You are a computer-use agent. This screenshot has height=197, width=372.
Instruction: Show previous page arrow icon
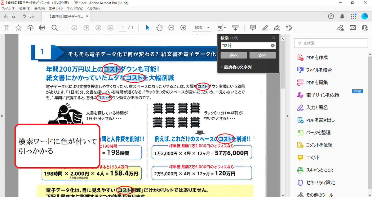point(86,28)
